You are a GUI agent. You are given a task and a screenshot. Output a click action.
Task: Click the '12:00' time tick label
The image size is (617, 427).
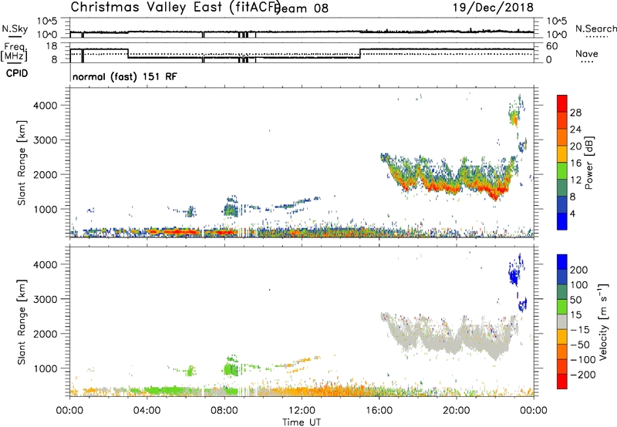(x=302, y=411)
